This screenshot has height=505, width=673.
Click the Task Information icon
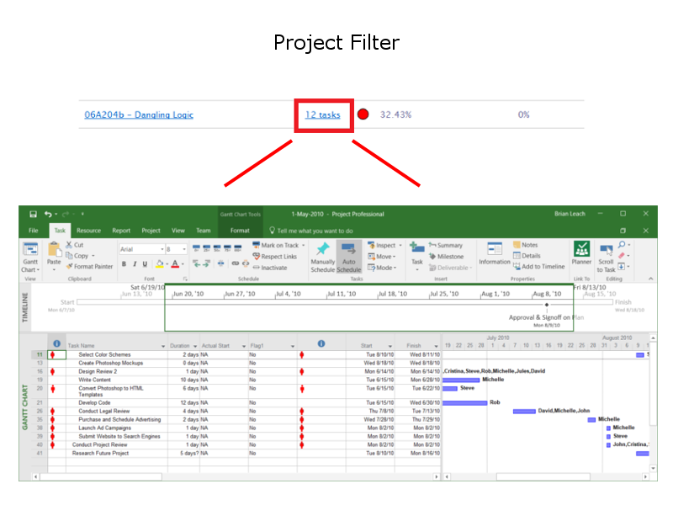(x=495, y=248)
